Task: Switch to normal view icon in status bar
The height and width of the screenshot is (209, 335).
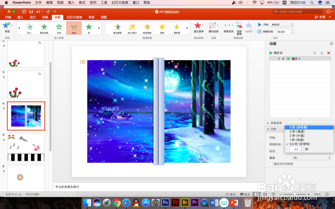Action: pos(257,194)
